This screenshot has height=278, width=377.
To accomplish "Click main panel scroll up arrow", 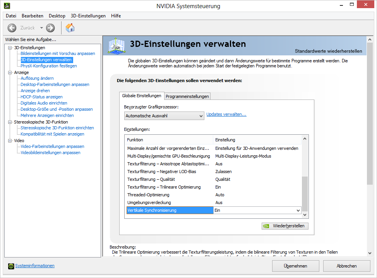I will pyautogui.click(x=370, y=39).
